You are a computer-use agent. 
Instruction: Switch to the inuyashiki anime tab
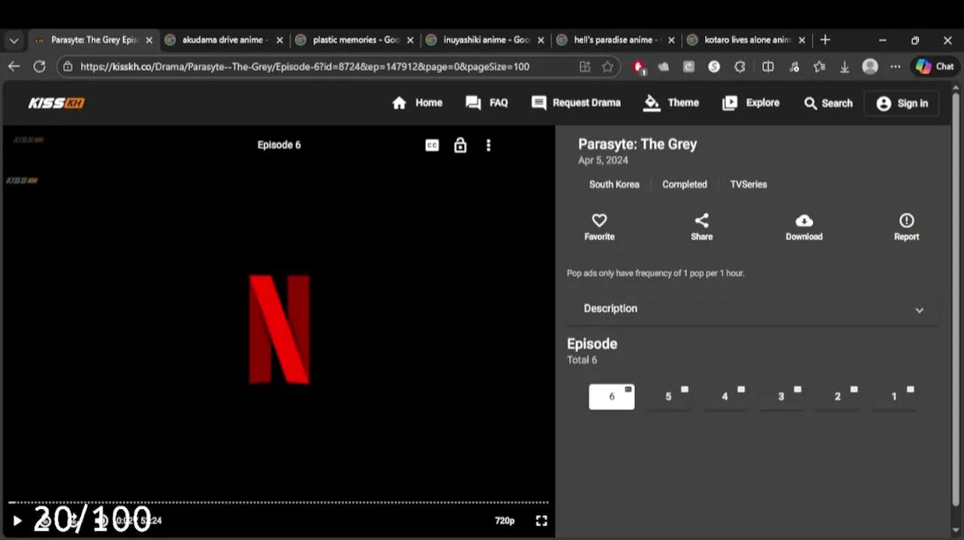(485, 40)
